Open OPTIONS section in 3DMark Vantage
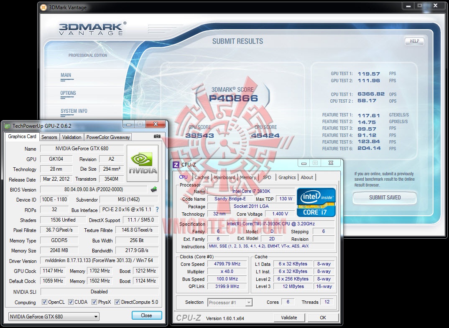 pos(68,93)
